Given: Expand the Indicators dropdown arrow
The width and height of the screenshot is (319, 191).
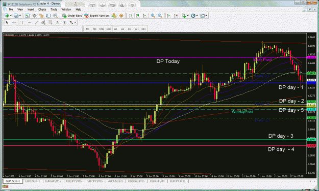Looking at the screenshot, I should [188, 16].
